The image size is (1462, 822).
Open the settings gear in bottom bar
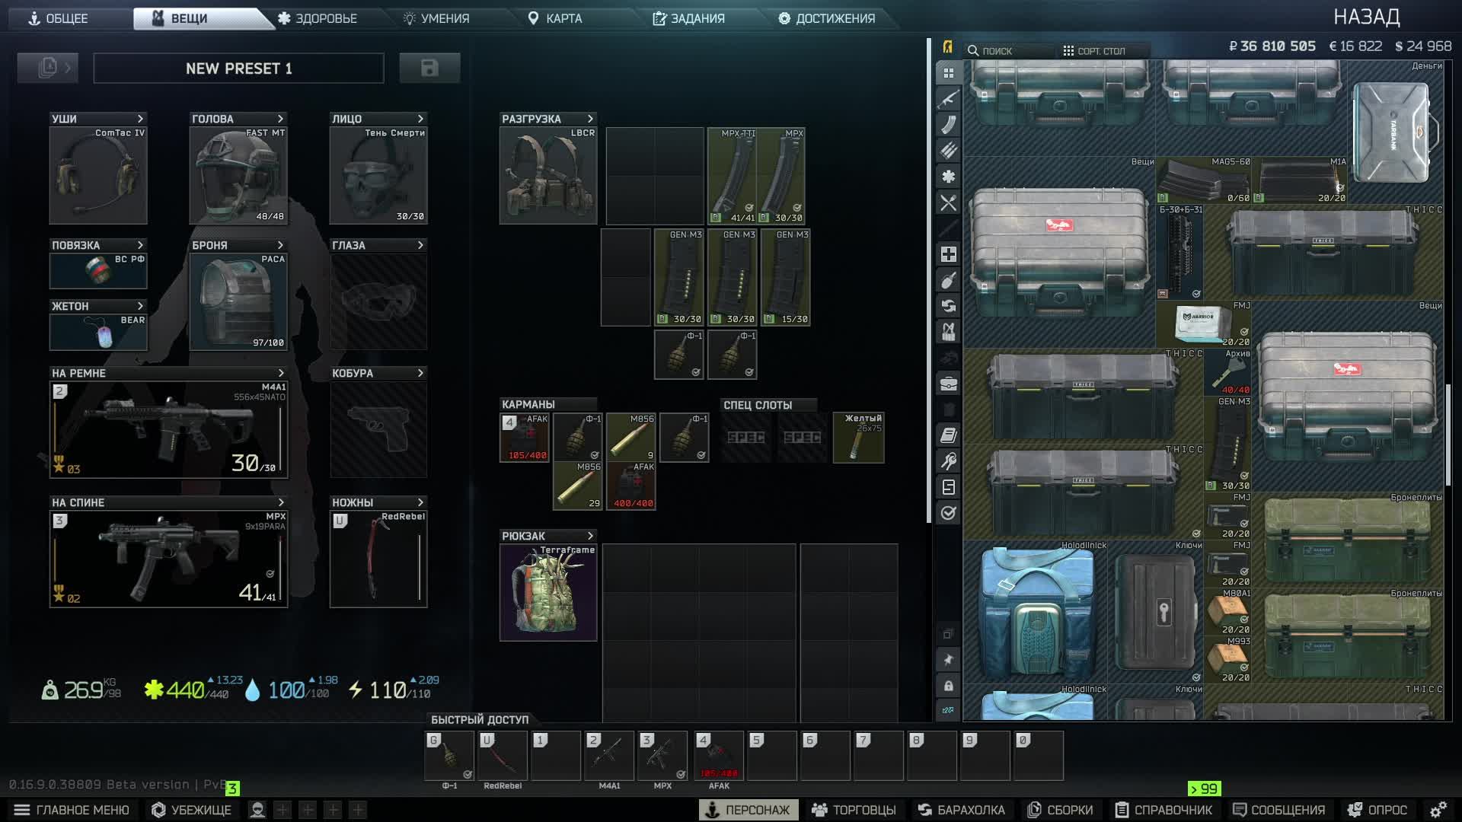[1438, 810]
